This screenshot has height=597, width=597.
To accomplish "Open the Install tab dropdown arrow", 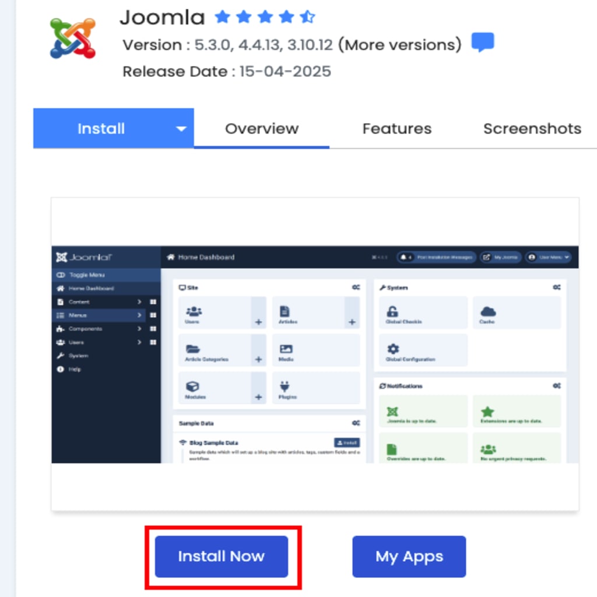I will click(x=181, y=129).
